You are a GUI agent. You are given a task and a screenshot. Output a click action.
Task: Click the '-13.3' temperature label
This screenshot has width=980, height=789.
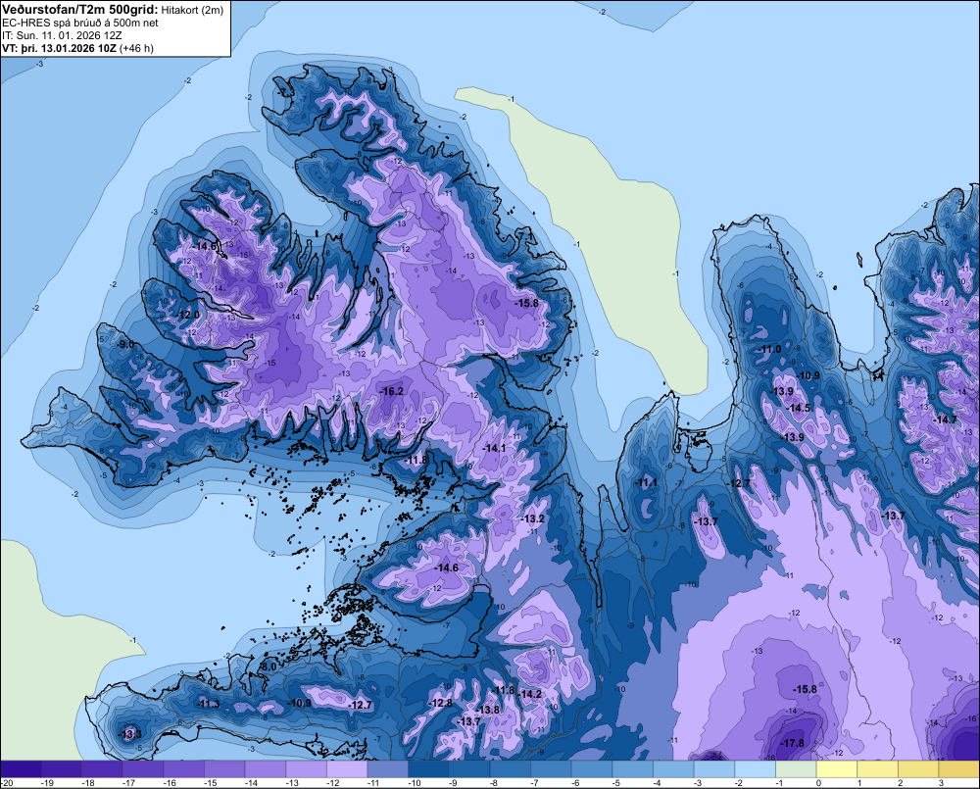(x=130, y=734)
